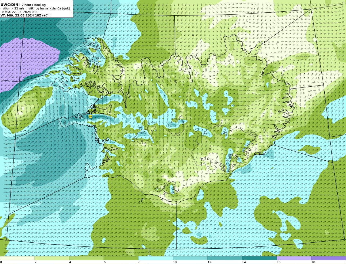The image size is (346, 264).
Task: Click legend scale label '2'
Action: (35, 262)
